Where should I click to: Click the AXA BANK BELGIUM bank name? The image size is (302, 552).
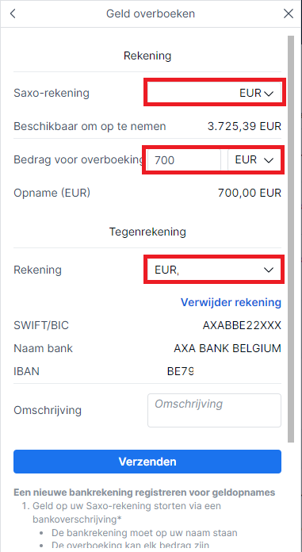click(227, 348)
